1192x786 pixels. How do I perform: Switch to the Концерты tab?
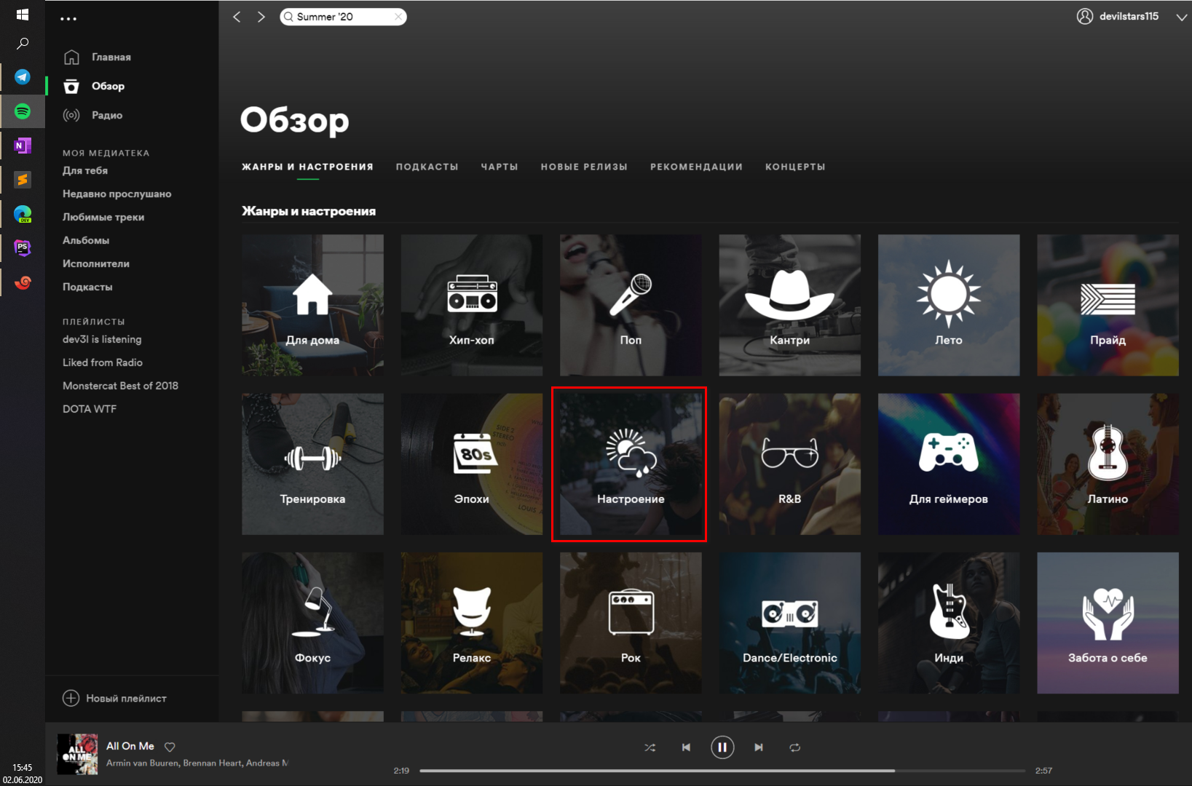click(795, 167)
